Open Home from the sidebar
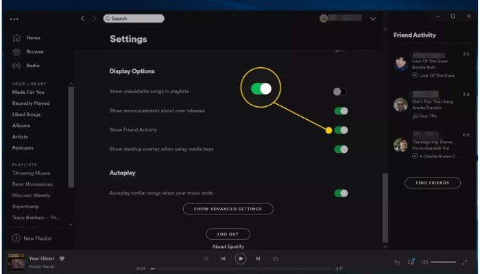 (33, 38)
